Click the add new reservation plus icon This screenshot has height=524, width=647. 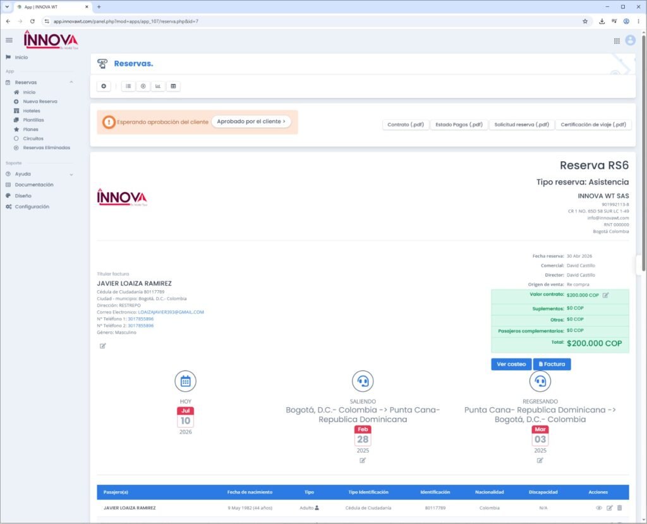pyautogui.click(x=104, y=87)
